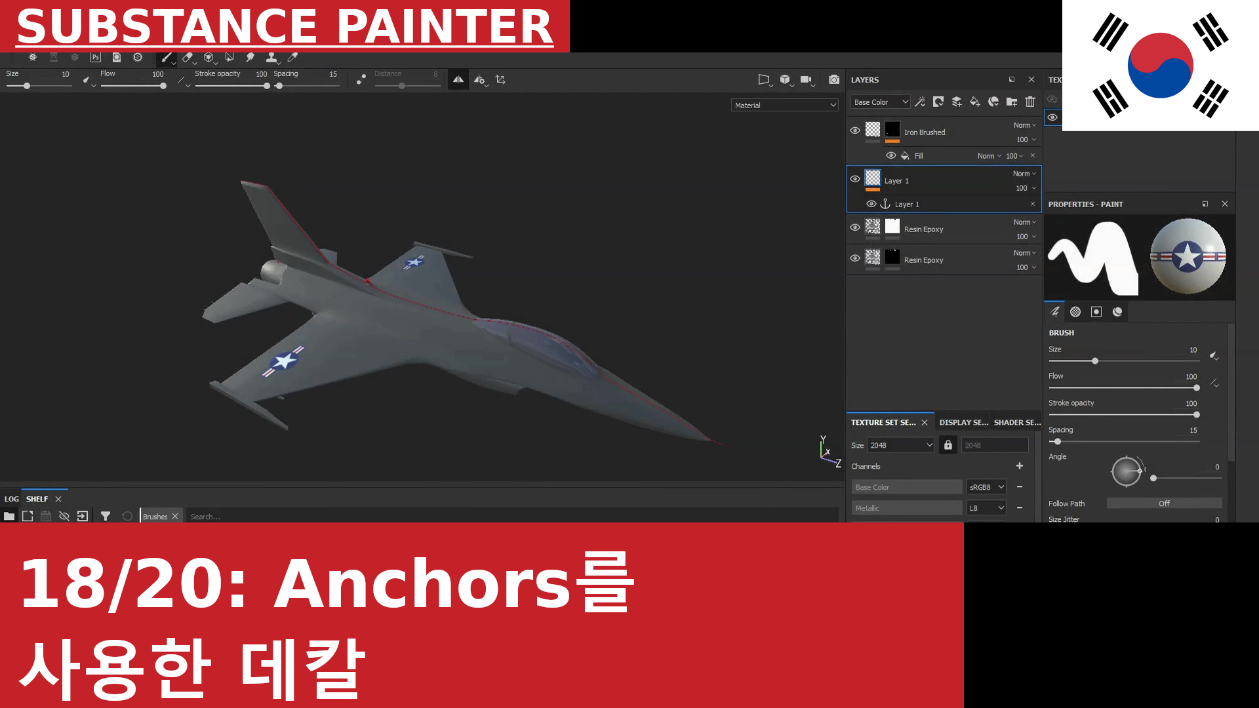
Task: Toggle the symmetry mirror button
Action: pos(458,80)
